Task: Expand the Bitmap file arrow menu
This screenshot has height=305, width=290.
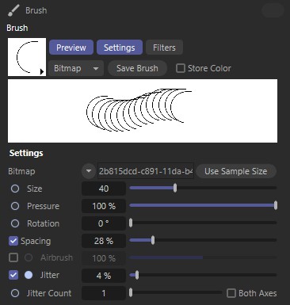Action: point(89,171)
